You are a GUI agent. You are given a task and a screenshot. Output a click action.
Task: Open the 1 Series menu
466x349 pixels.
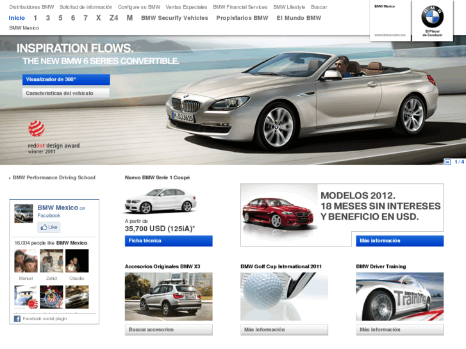click(x=35, y=18)
